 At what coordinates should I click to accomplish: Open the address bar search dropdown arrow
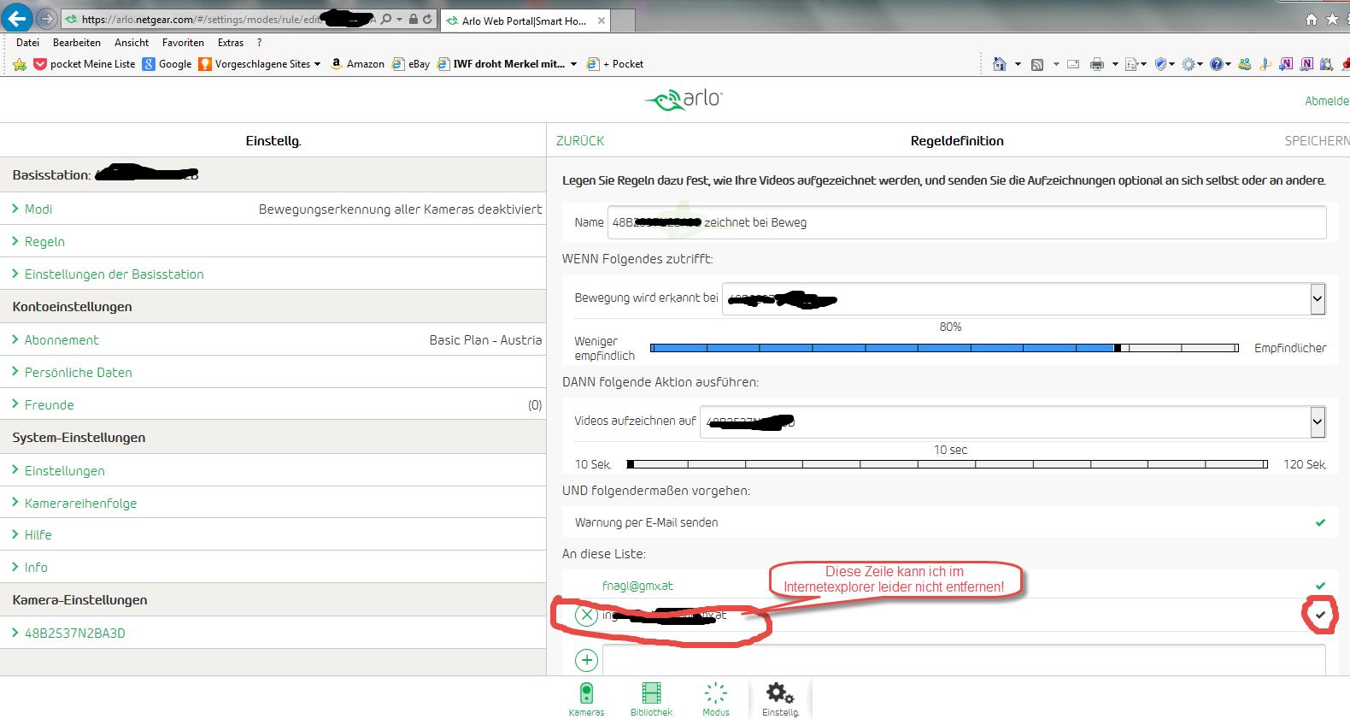point(399,19)
